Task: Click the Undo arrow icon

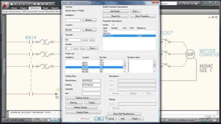Action: (24, 4)
